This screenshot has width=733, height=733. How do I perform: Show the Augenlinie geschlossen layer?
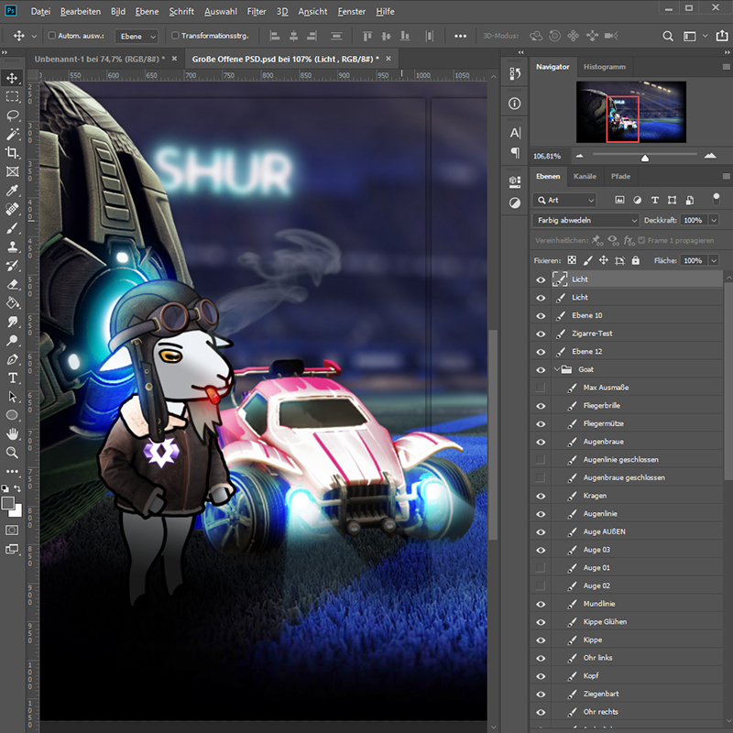(541, 460)
